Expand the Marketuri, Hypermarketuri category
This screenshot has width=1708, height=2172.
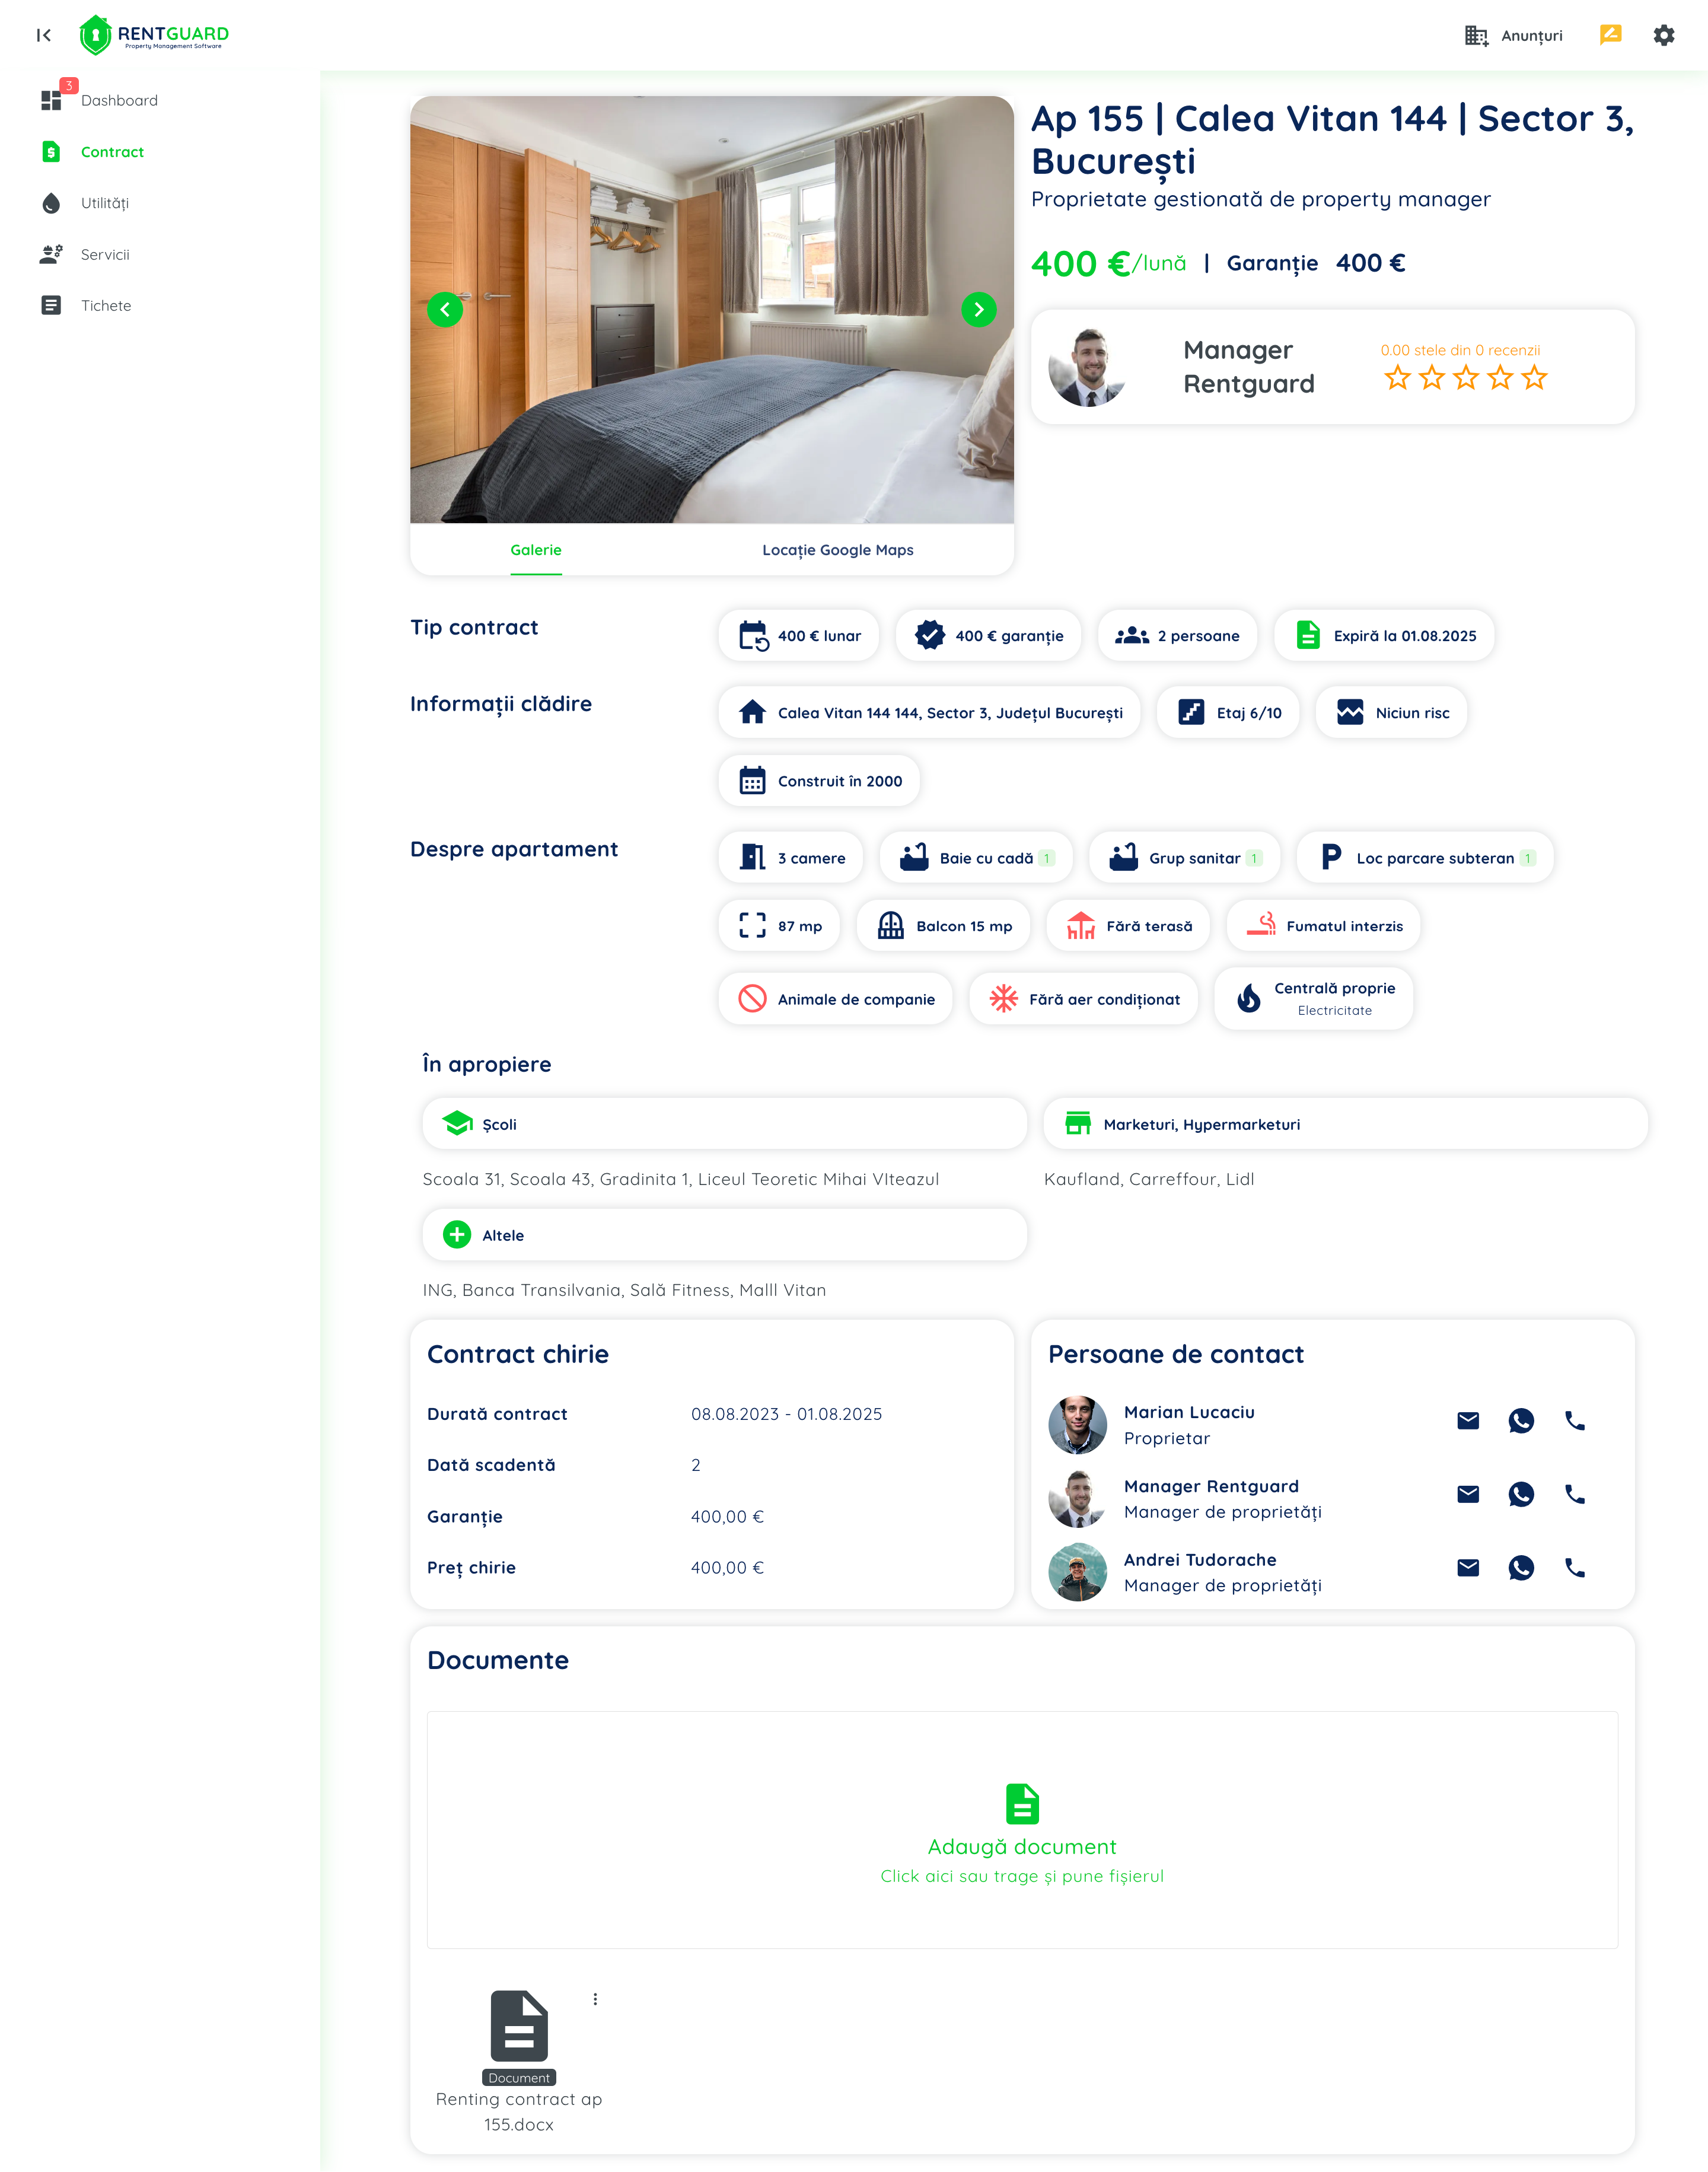1344,1123
